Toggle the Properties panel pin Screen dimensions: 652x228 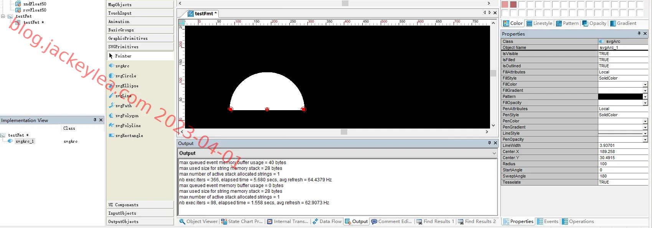[x=639, y=34]
